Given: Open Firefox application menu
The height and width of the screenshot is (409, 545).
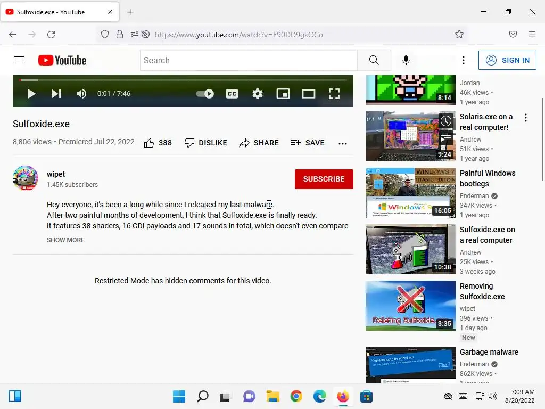Looking at the screenshot, I should (x=532, y=34).
